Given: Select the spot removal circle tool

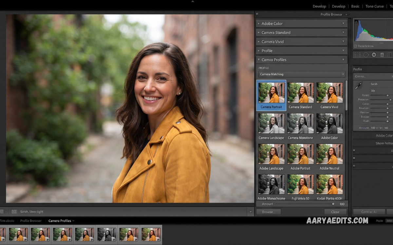Looking at the screenshot, I should point(366,55).
